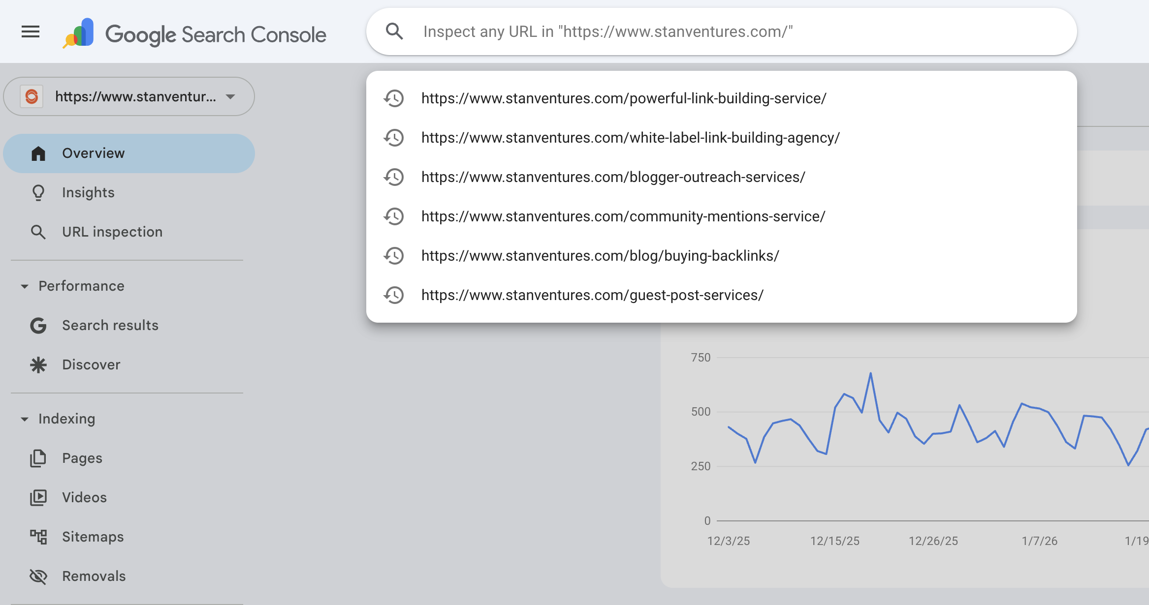Image resolution: width=1149 pixels, height=605 pixels.
Task: Click the Insights lightbulb icon
Action: tap(38, 192)
